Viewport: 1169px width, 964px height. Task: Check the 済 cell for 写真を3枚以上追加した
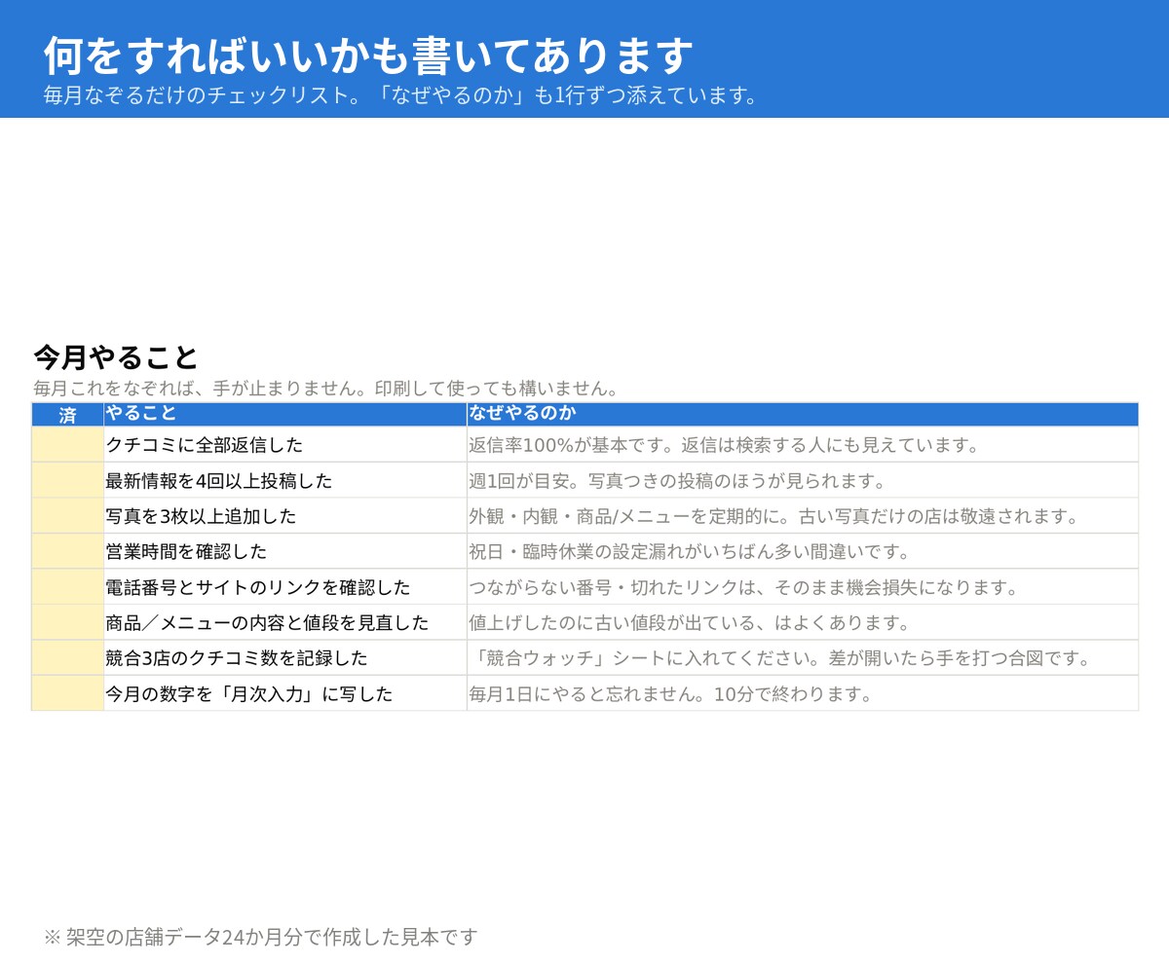(67, 516)
